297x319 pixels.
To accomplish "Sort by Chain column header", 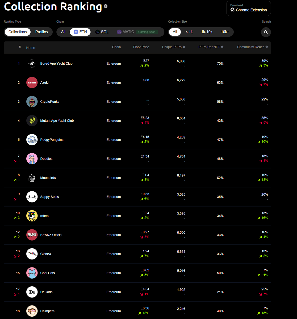I will pyautogui.click(x=116, y=47).
